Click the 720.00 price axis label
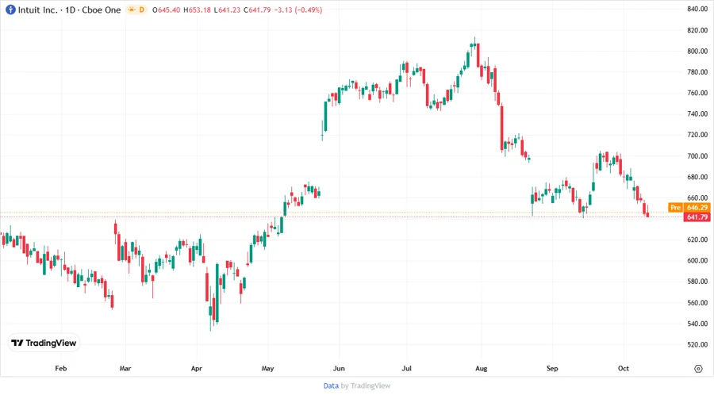 (697, 135)
